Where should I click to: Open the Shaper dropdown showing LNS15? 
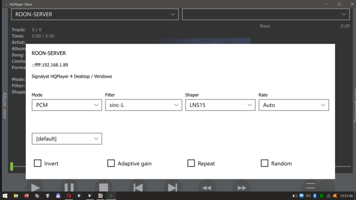[220, 105]
